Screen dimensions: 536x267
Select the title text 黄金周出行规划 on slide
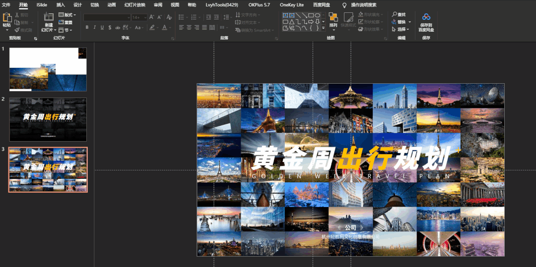tap(351, 158)
